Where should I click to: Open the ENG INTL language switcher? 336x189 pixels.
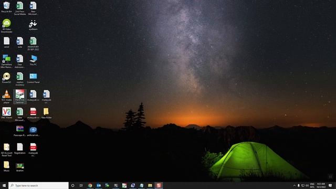pos(312,185)
